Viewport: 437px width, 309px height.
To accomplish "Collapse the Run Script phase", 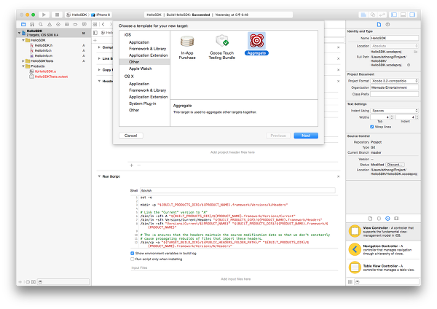I will pyautogui.click(x=99, y=176).
